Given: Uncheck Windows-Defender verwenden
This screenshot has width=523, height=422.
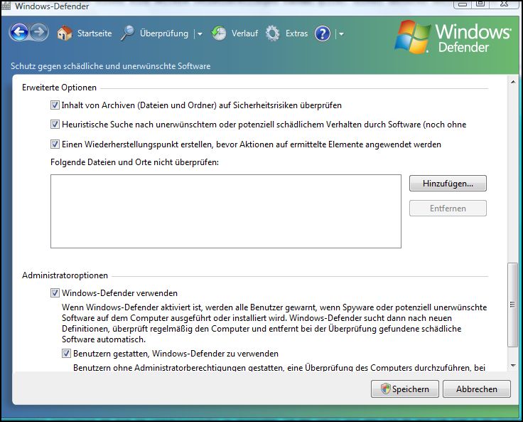Looking at the screenshot, I should (x=55, y=292).
